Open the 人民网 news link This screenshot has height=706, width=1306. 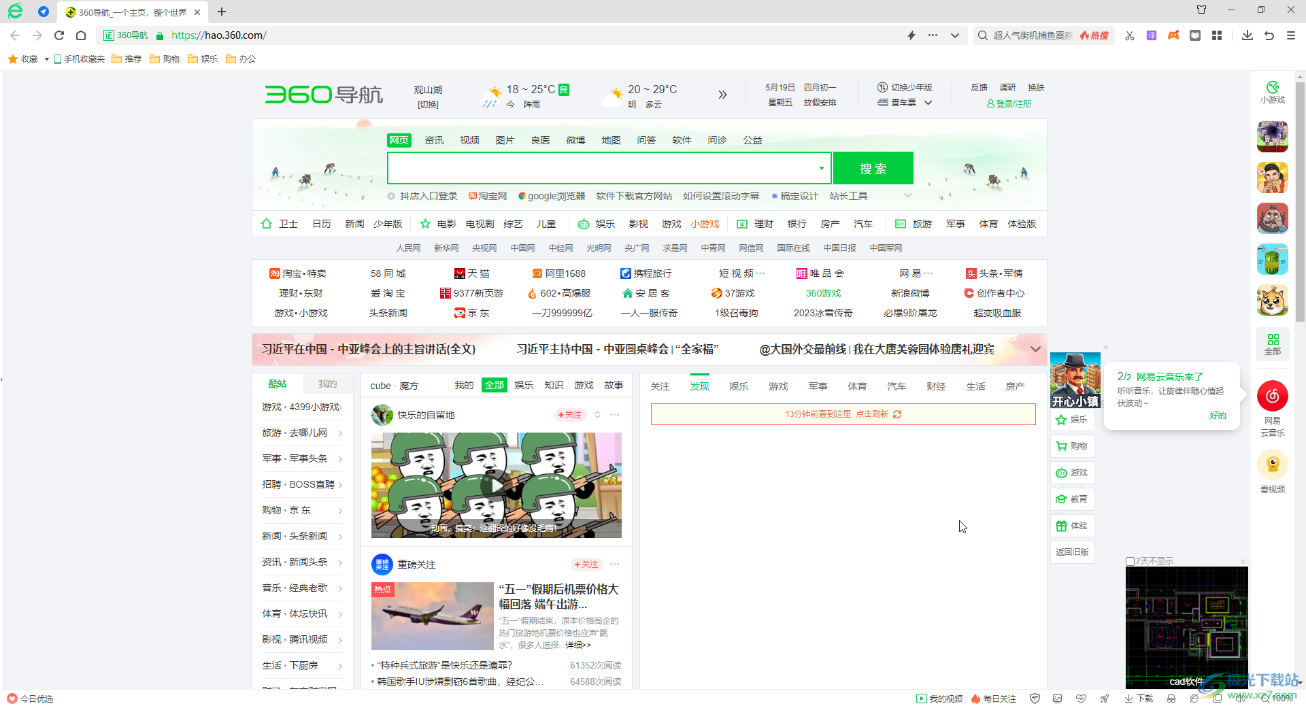[x=409, y=248]
